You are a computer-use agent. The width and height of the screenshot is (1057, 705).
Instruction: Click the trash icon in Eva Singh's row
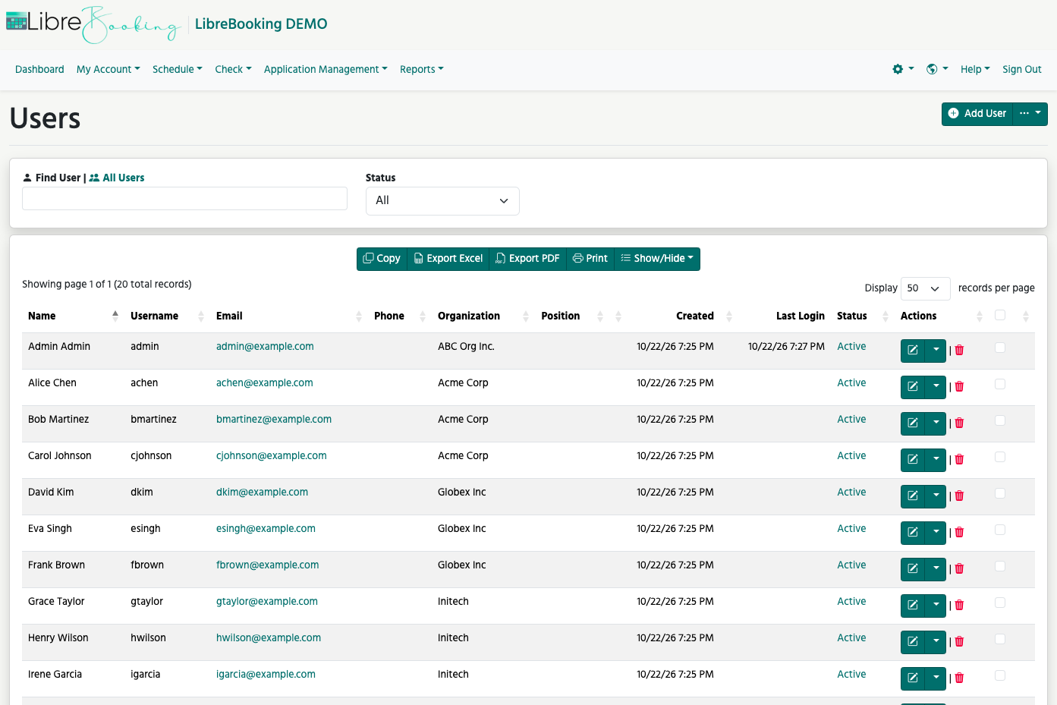tap(959, 532)
